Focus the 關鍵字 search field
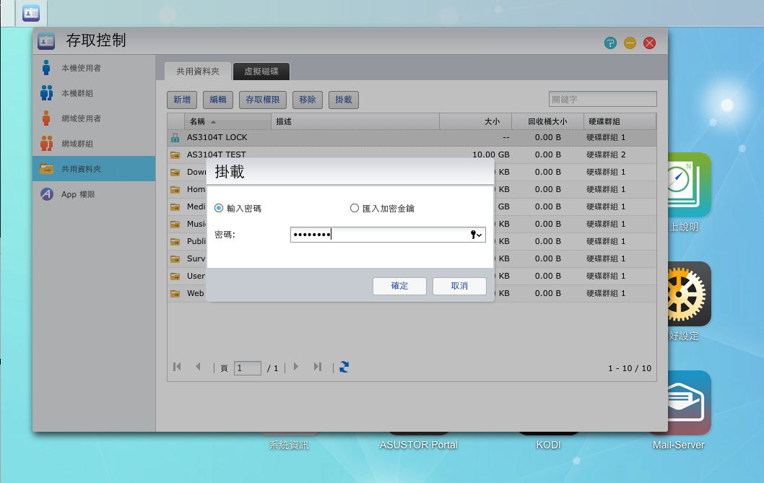 pyautogui.click(x=603, y=99)
